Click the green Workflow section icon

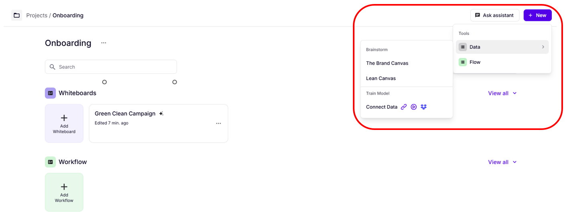(50, 162)
